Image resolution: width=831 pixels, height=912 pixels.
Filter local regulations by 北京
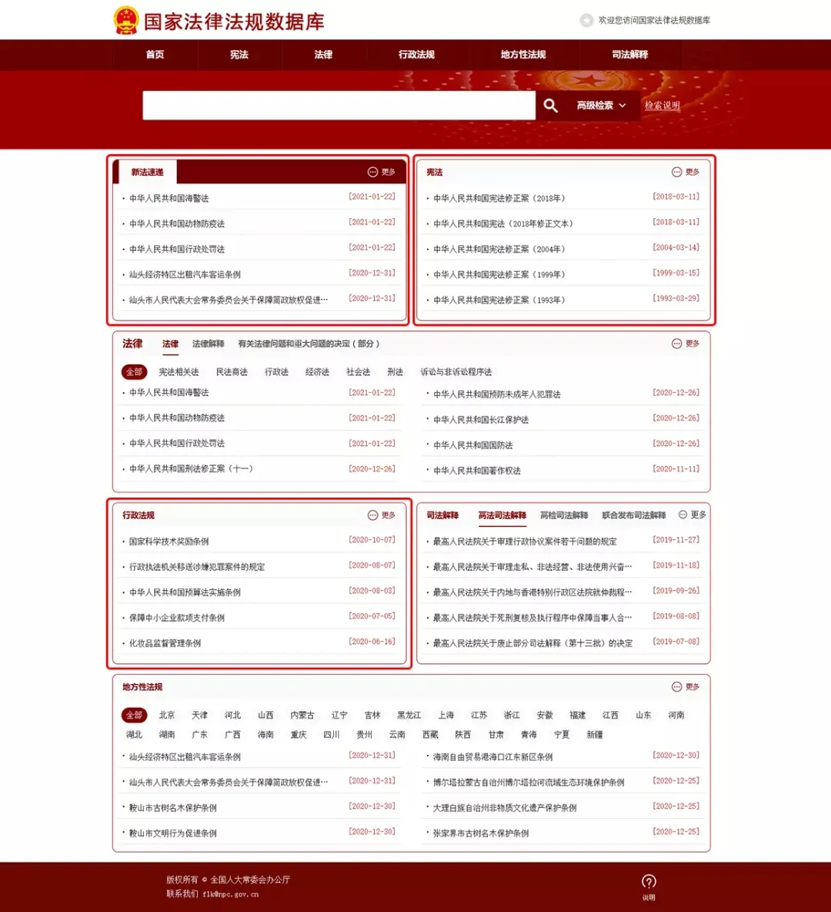point(167,715)
